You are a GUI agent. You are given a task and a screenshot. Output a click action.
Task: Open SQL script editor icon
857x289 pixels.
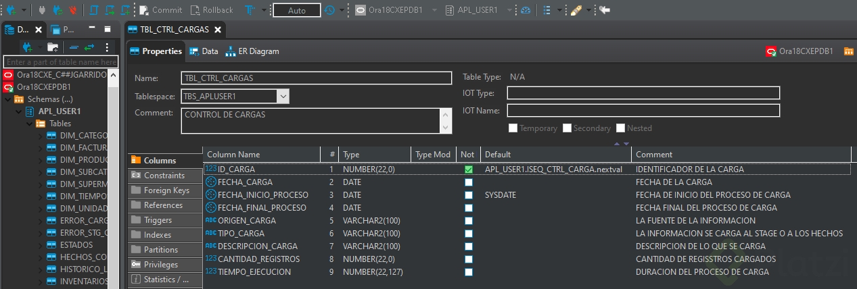[x=93, y=10]
